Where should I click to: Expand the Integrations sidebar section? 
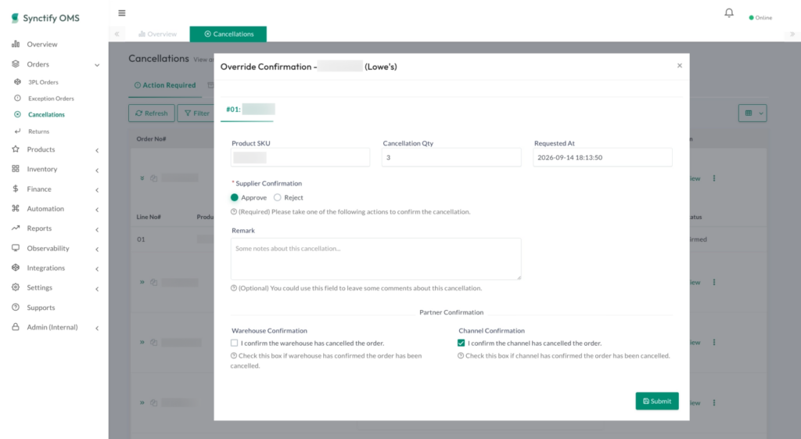tap(97, 269)
